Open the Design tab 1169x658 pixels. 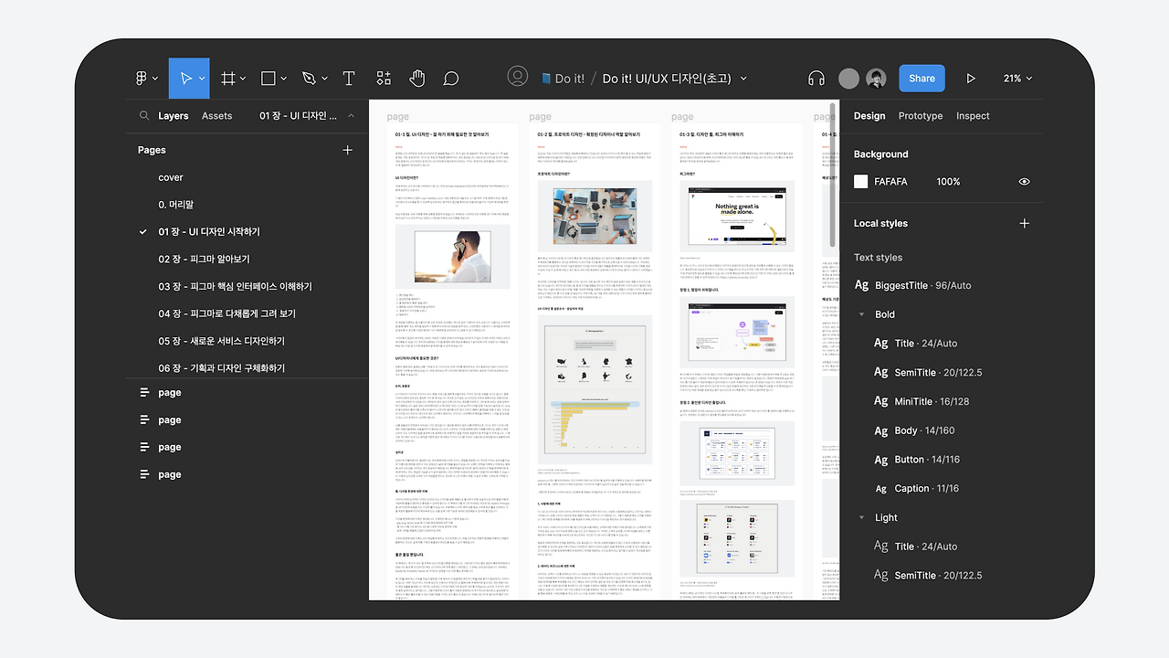(869, 116)
